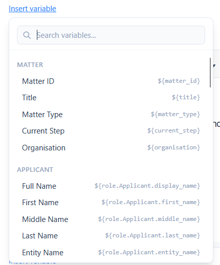Click the ${matter_id} code text
Viewport: 220px width, 265px height.
(179, 81)
